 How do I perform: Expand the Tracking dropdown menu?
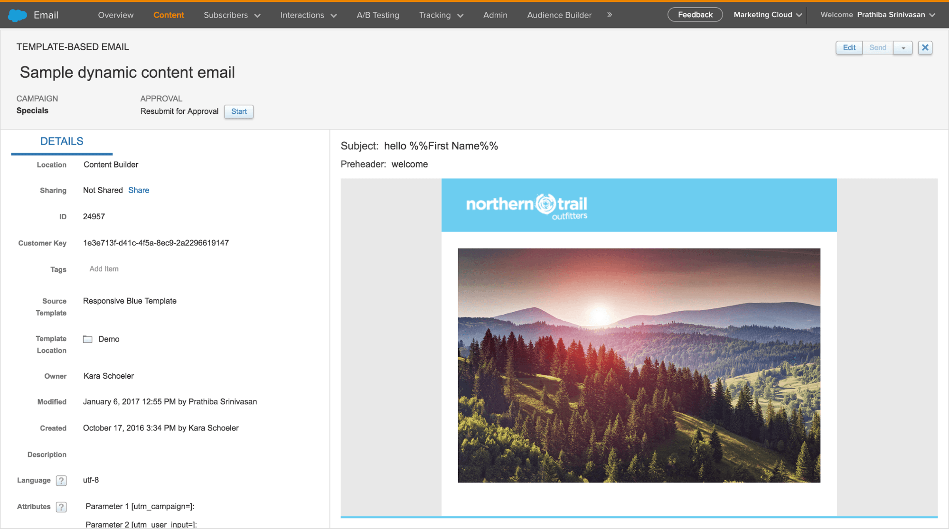441,15
